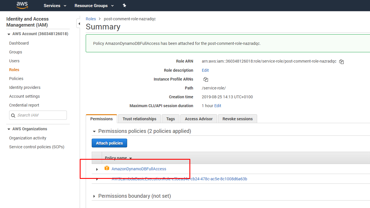
Task: Switch to the Access Advisor tab
Action: [x=199, y=119]
